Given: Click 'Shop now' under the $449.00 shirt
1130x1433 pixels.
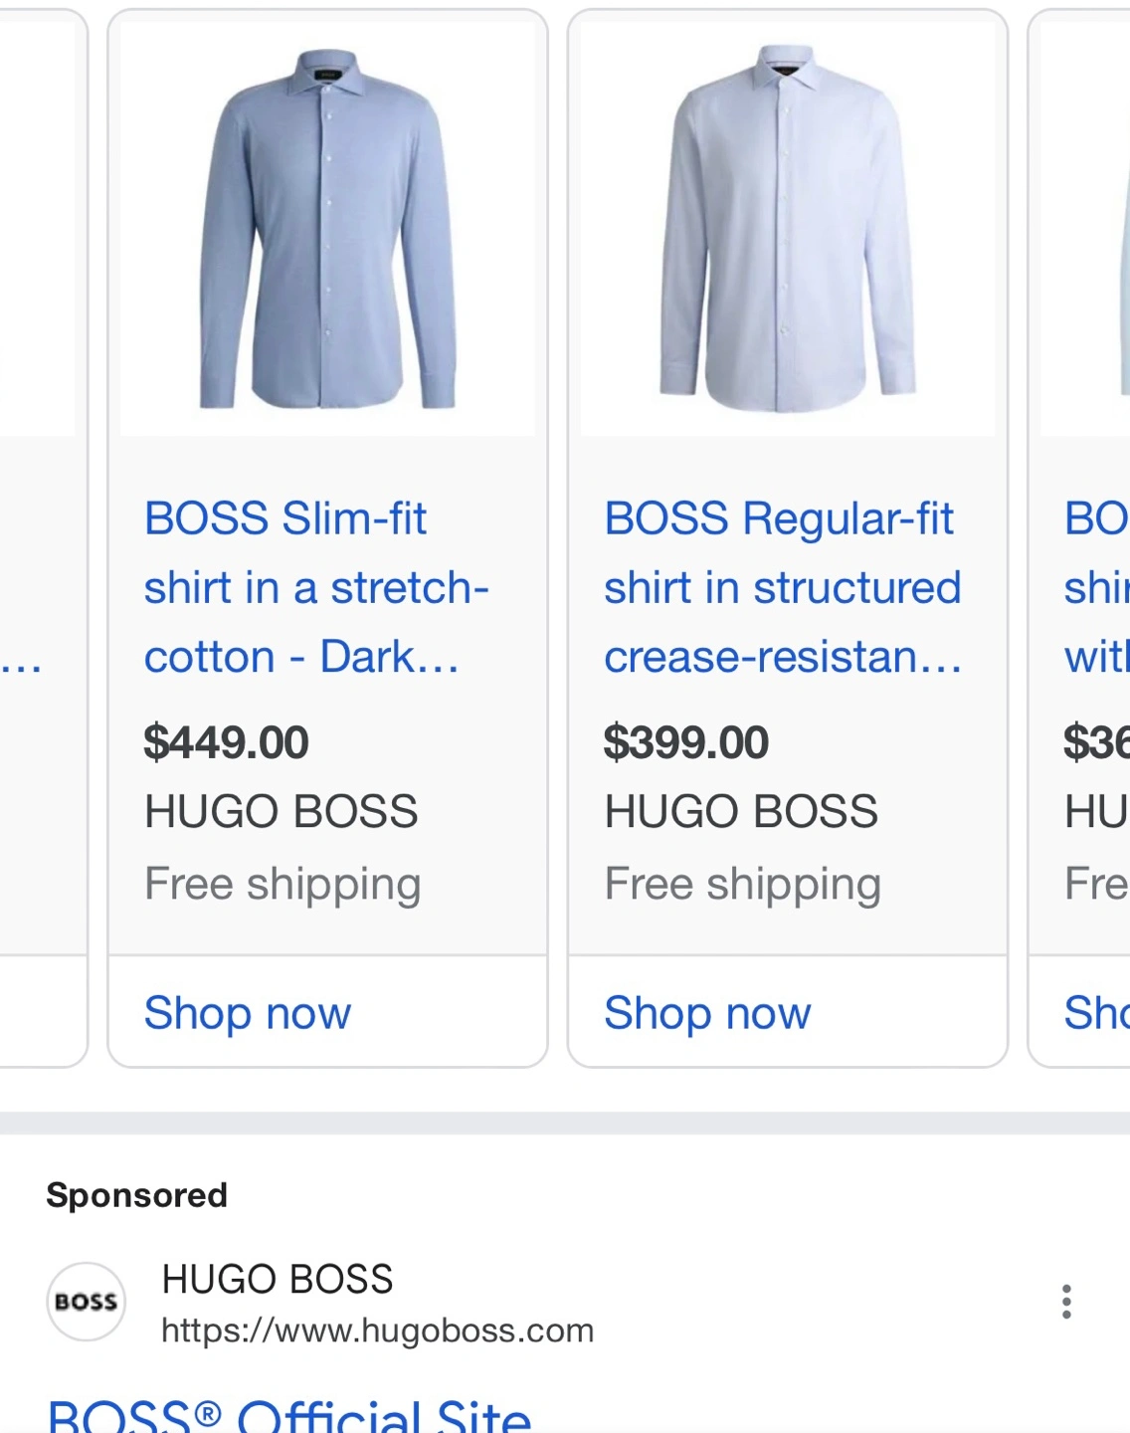Looking at the screenshot, I should [248, 1013].
